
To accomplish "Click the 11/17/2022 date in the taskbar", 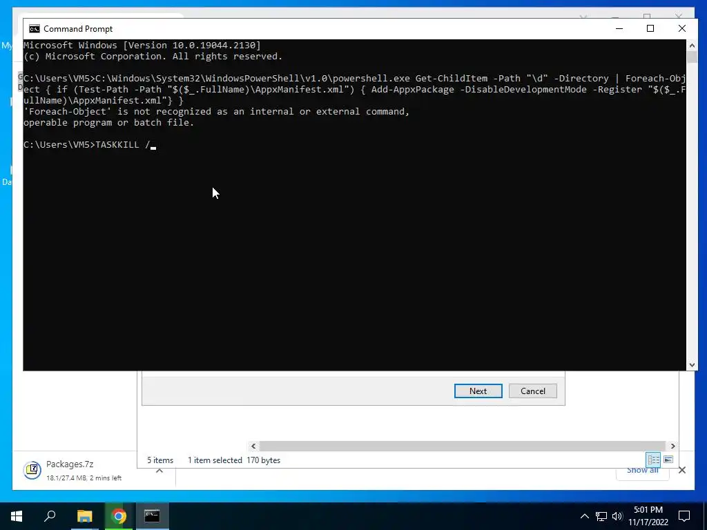I will pyautogui.click(x=648, y=522).
